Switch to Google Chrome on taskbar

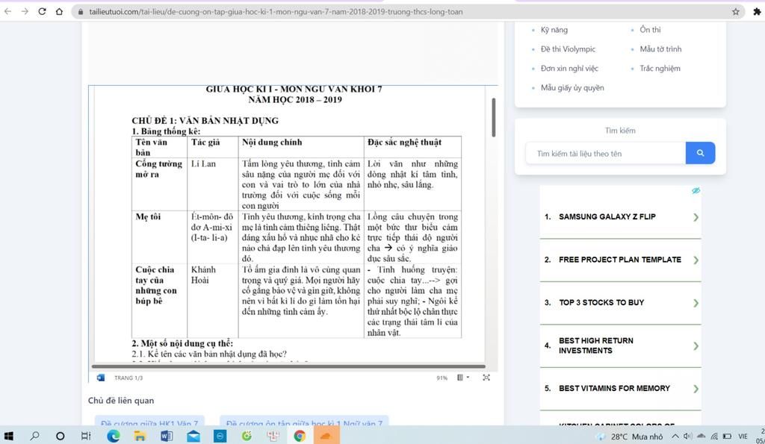click(x=300, y=437)
